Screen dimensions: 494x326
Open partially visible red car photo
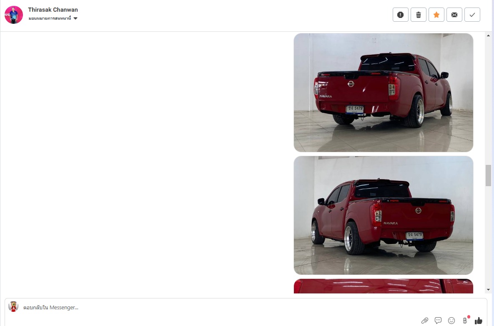pyautogui.click(x=384, y=286)
